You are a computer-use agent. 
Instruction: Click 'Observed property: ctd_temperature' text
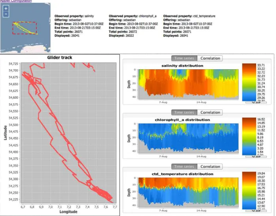pyautogui.click(x=189, y=16)
